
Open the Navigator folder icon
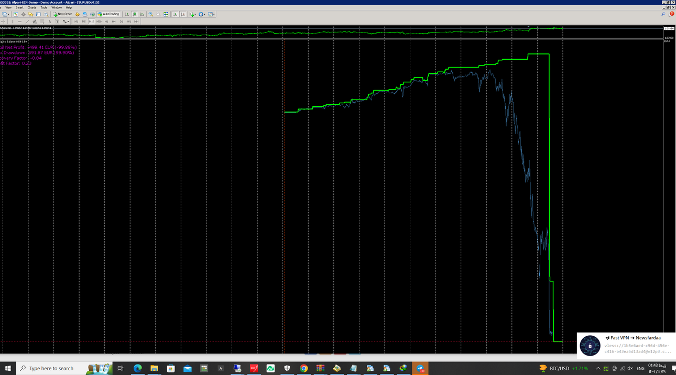31,14
